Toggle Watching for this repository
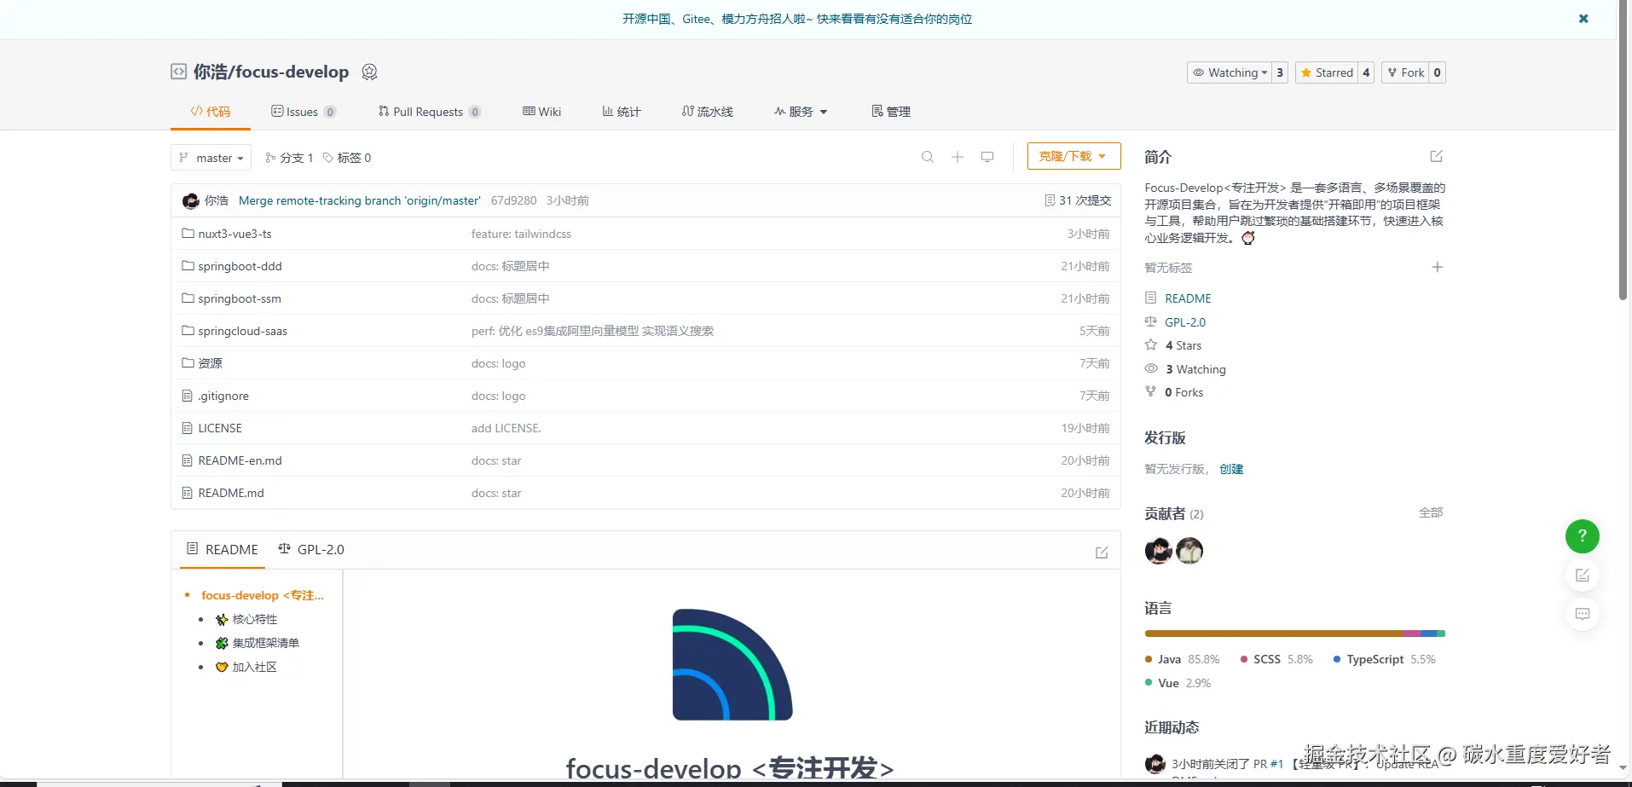1632x787 pixels. click(x=1230, y=72)
